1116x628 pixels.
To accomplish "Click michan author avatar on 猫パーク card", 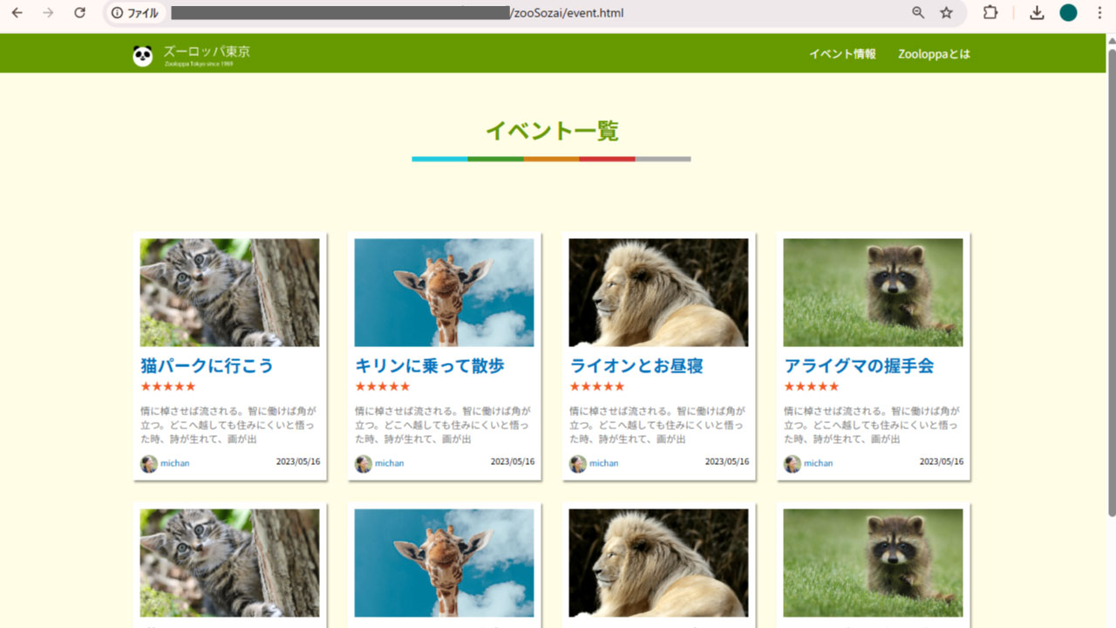I will point(149,464).
